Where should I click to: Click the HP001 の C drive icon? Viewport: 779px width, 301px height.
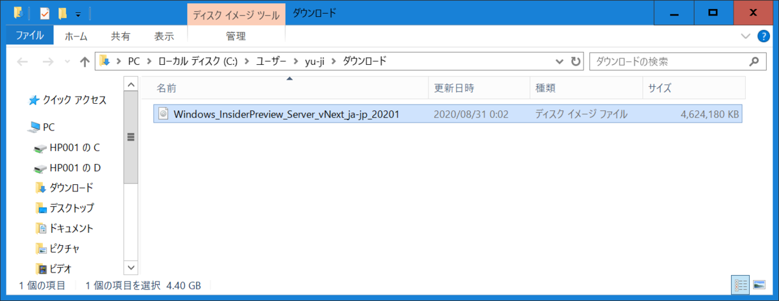(x=41, y=149)
